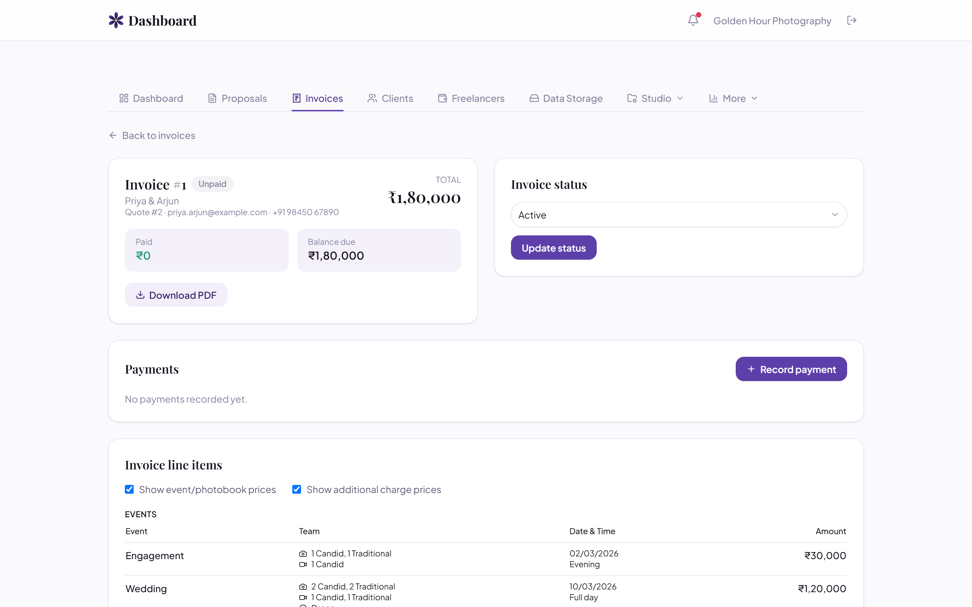Click the video icon in Engagement row
972x607 pixels.
coord(303,565)
